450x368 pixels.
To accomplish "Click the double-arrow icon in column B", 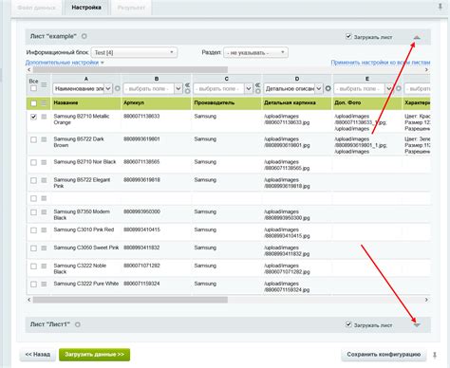I will [x=188, y=84].
